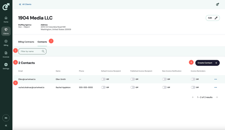
Task: Toggle Published Invoice Recipient for Rachel Appleton
Action: click(133, 87)
